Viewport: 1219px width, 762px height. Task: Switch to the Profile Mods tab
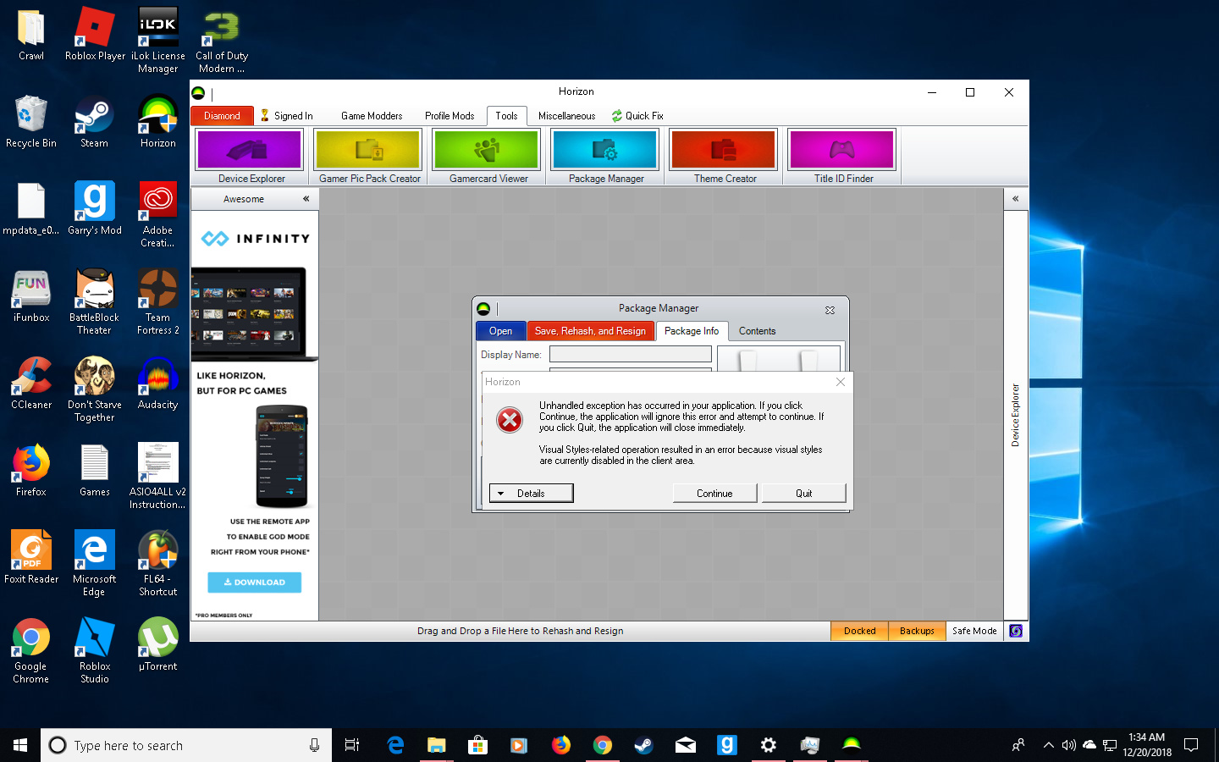(x=450, y=116)
